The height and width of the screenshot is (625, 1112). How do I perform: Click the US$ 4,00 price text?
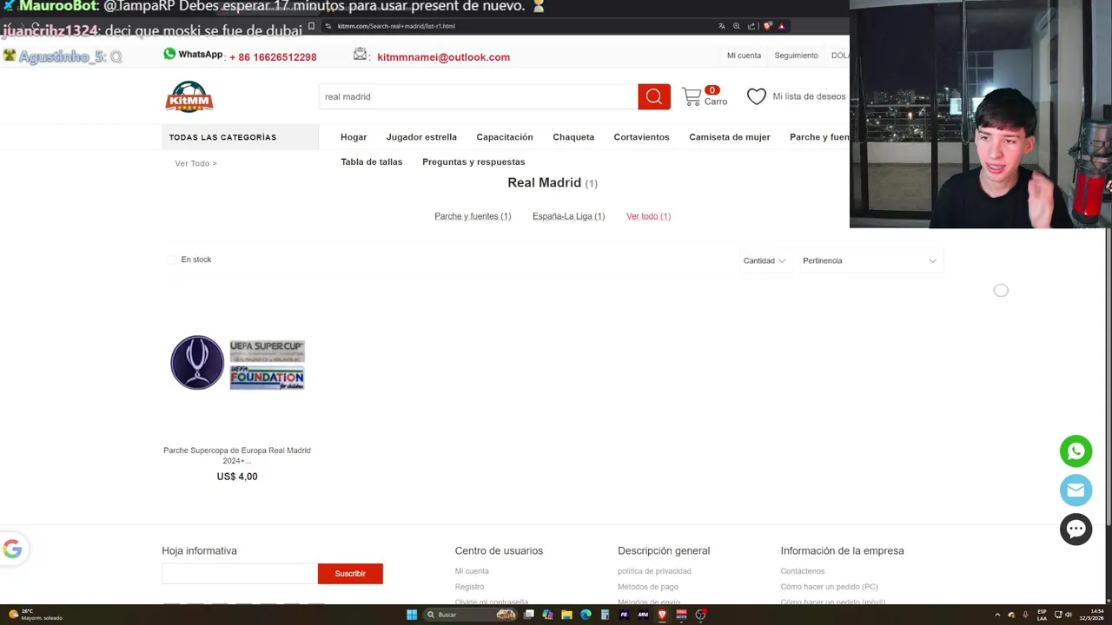click(237, 477)
